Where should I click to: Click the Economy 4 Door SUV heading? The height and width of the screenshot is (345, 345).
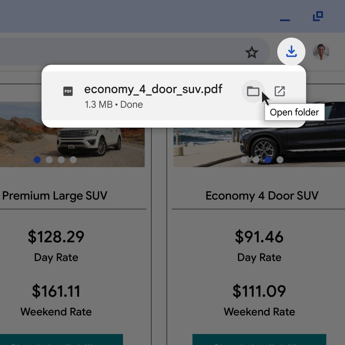pyautogui.click(x=262, y=196)
